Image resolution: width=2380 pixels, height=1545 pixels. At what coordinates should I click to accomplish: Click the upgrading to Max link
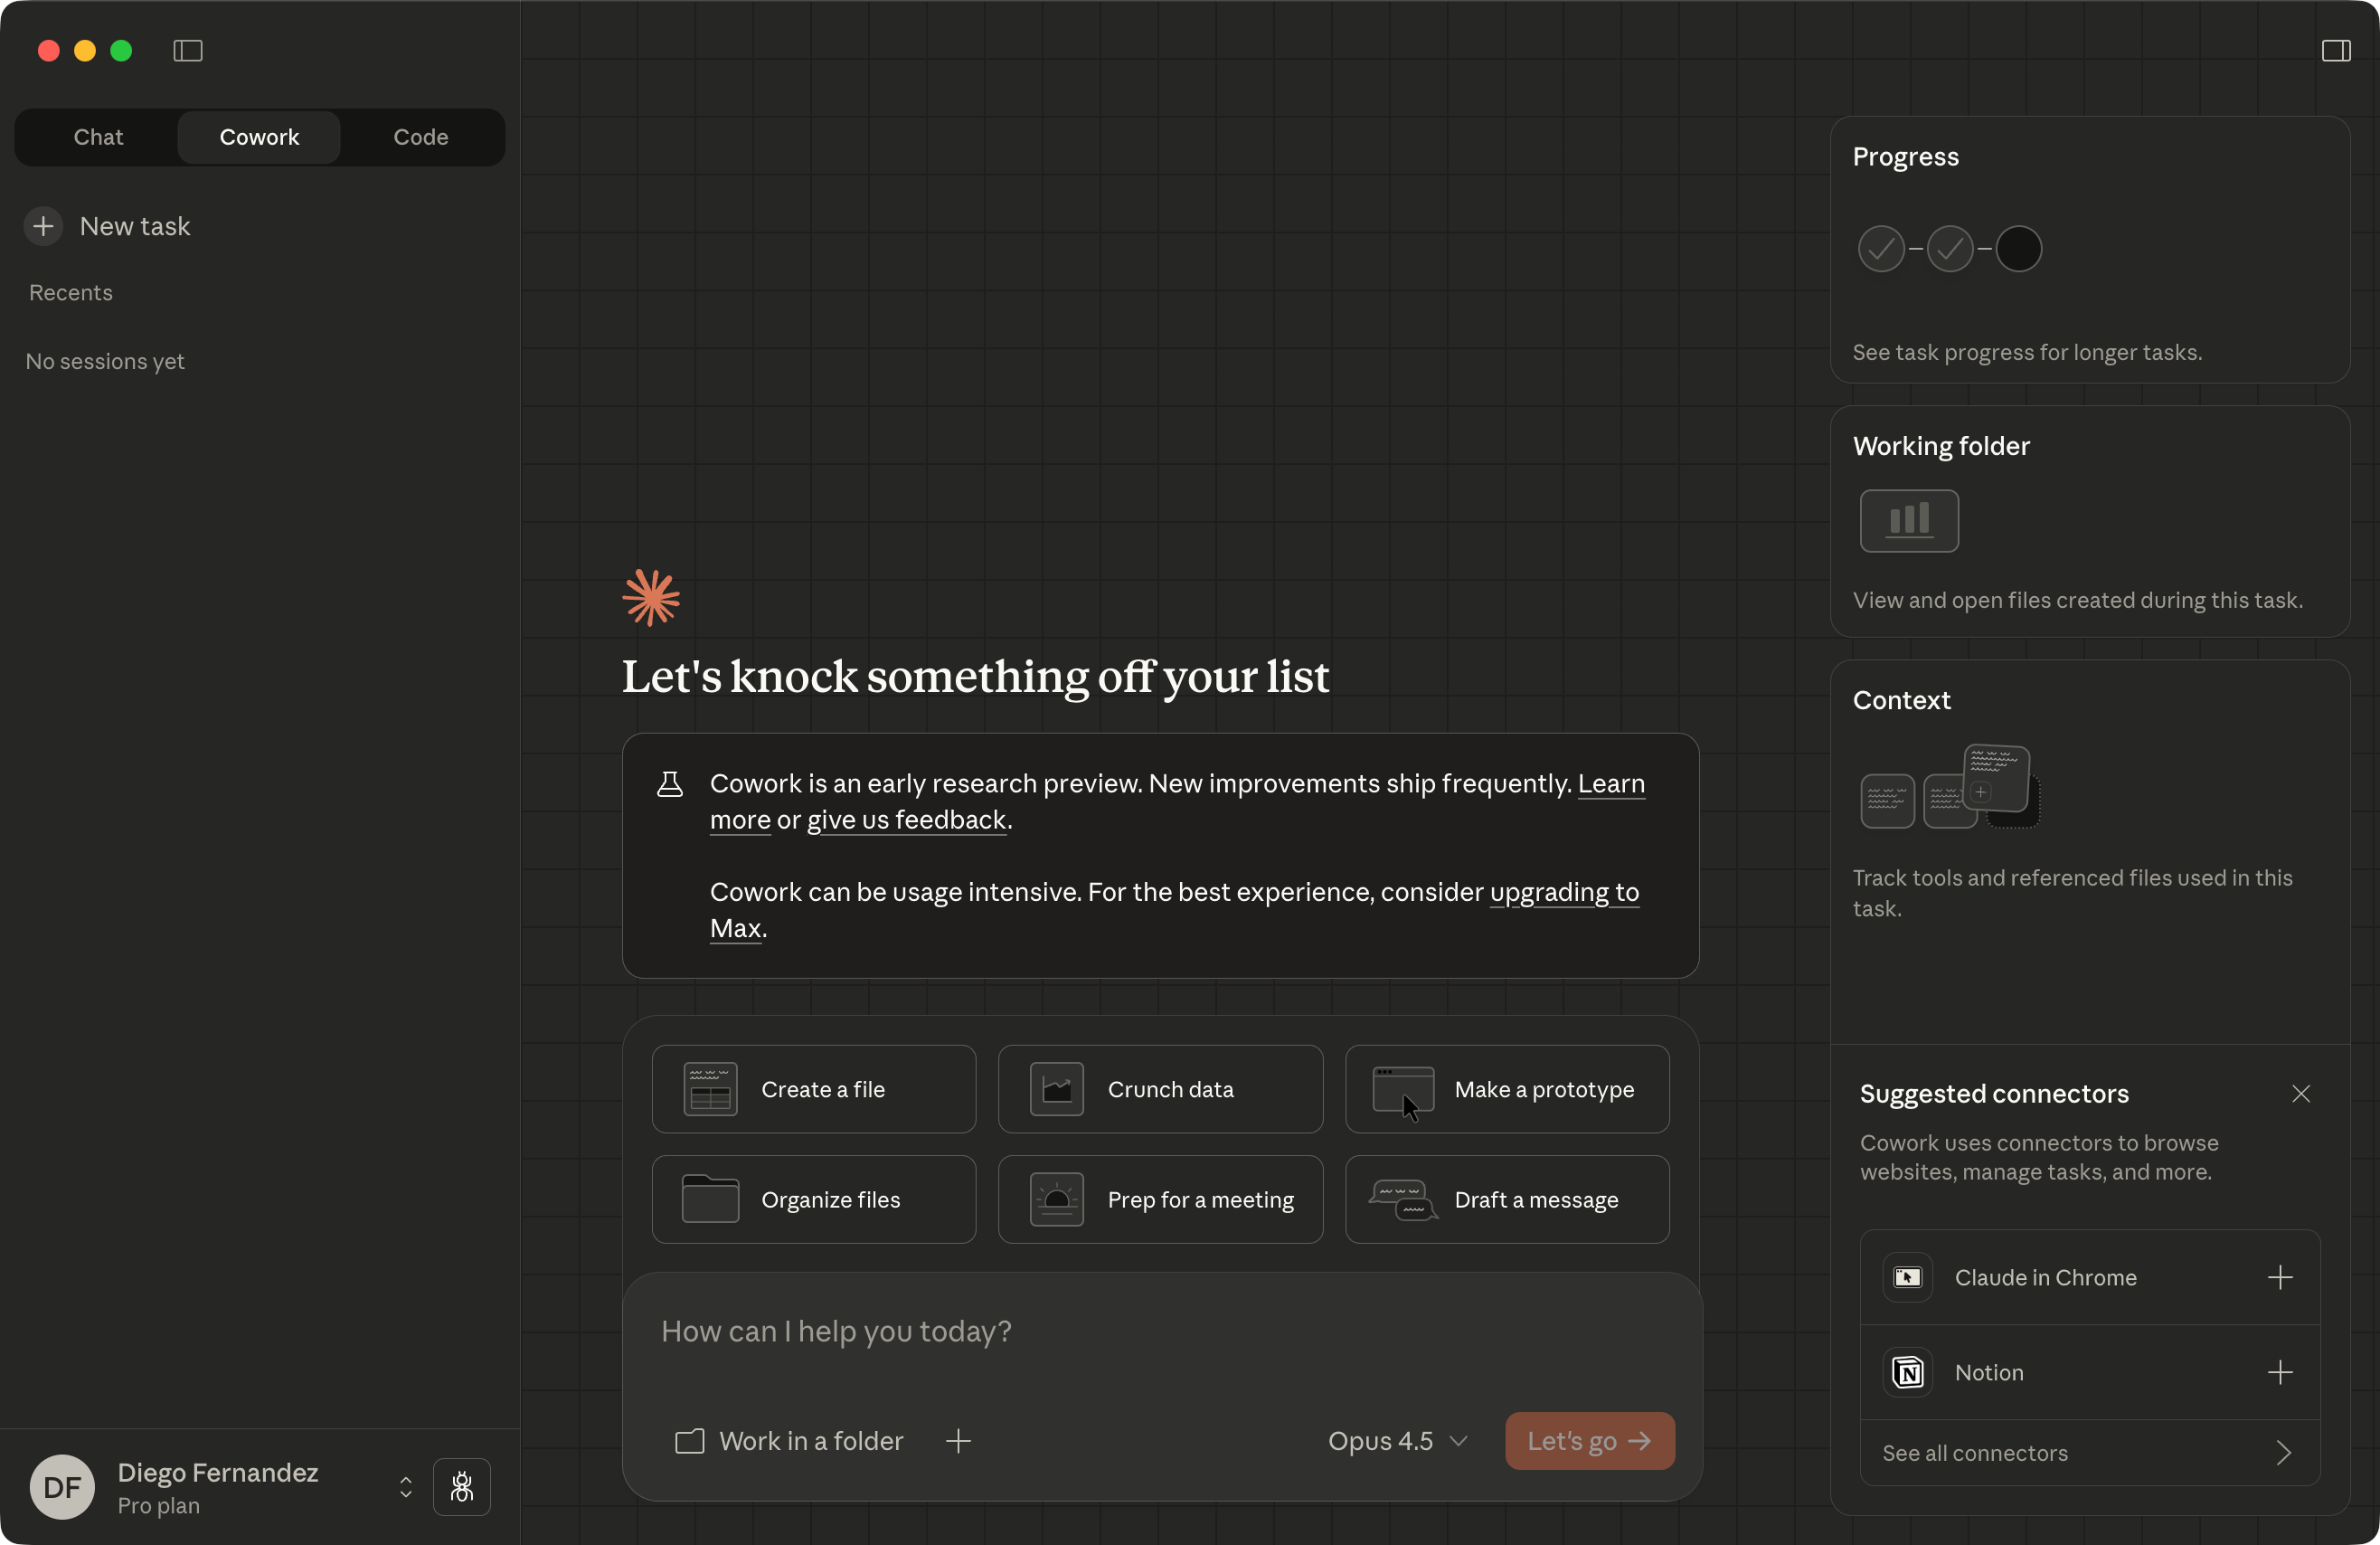(1563, 893)
